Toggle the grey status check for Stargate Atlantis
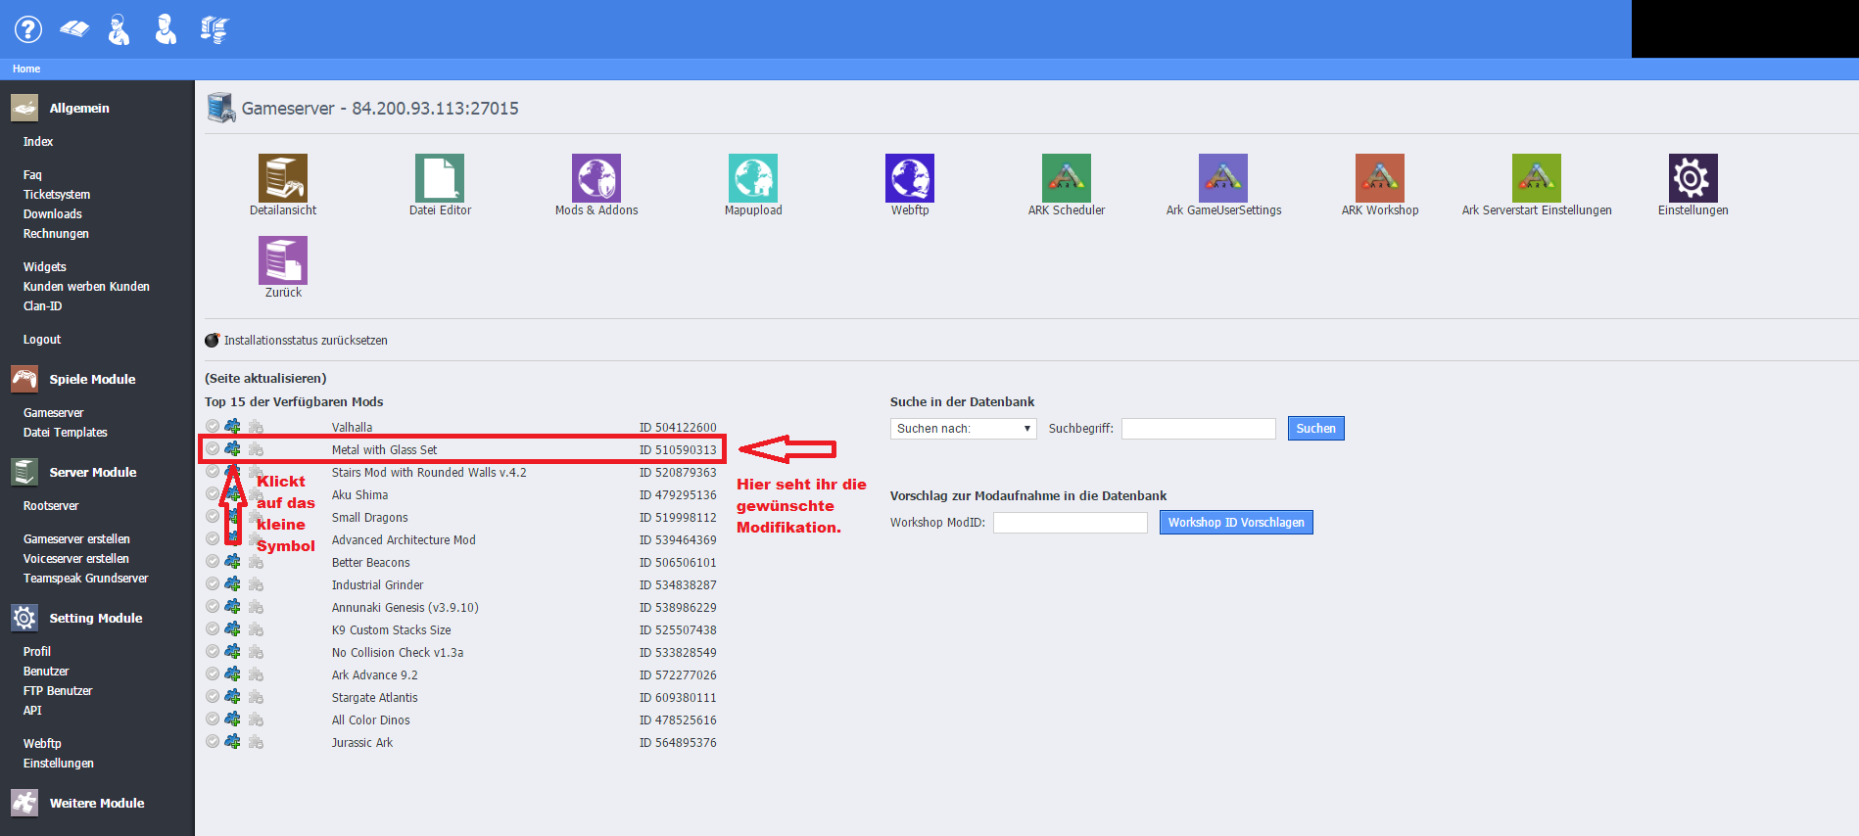Image resolution: width=1859 pixels, height=836 pixels. click(213, 697)
